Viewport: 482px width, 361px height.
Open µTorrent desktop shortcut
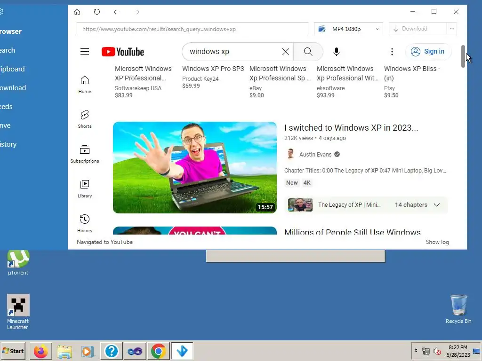pyautogui.click(x=18, y=263)
